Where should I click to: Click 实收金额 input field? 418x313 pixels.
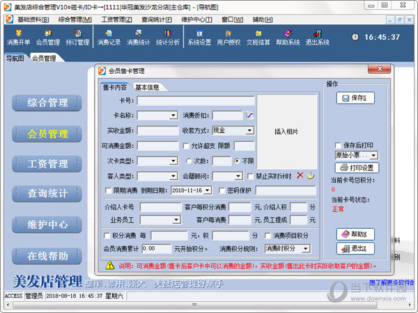click(157, 131)
